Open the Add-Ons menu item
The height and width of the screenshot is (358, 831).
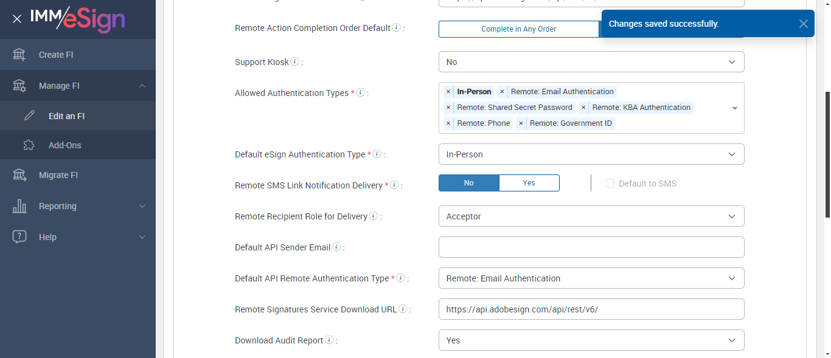pyautogui.click(x=64, y=145)
